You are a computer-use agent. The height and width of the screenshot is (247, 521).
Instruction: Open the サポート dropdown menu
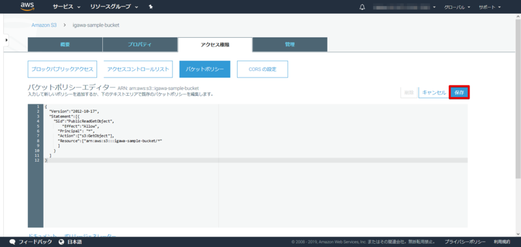(x=489, y=7)
